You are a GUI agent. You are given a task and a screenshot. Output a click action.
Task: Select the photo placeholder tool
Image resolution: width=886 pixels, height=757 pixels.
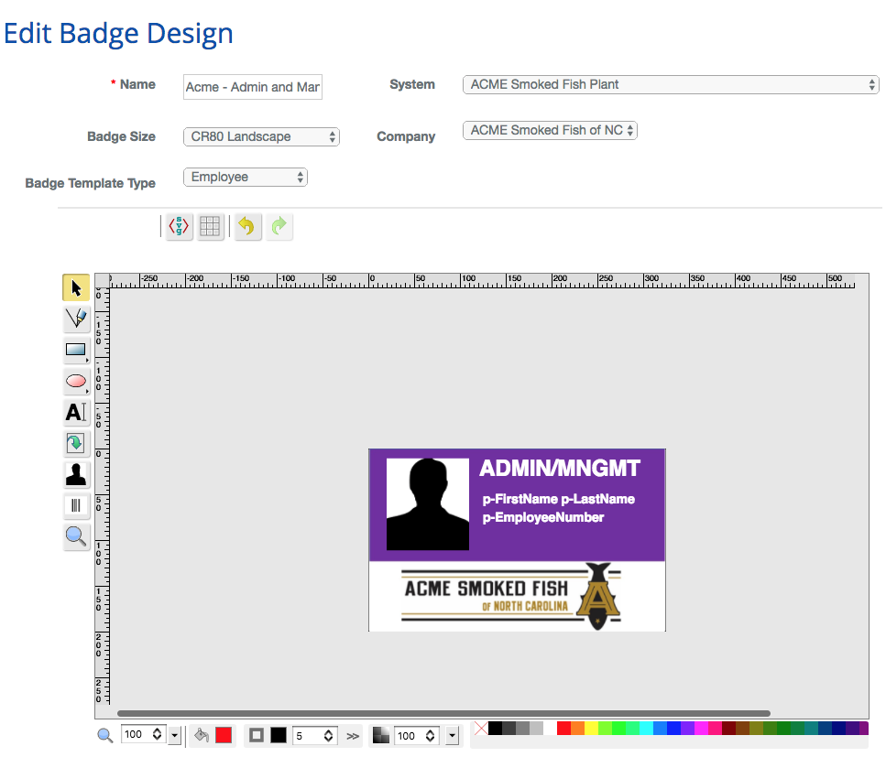(76, 473)
